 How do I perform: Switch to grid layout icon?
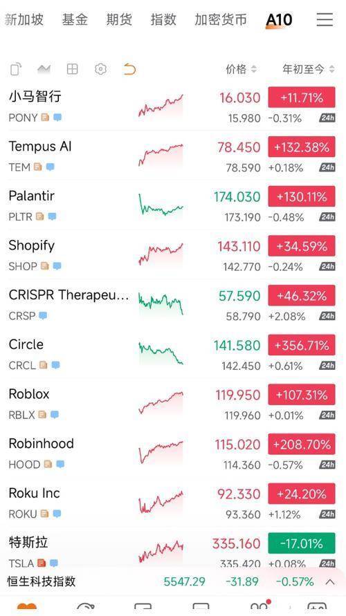tap(73, 70)
